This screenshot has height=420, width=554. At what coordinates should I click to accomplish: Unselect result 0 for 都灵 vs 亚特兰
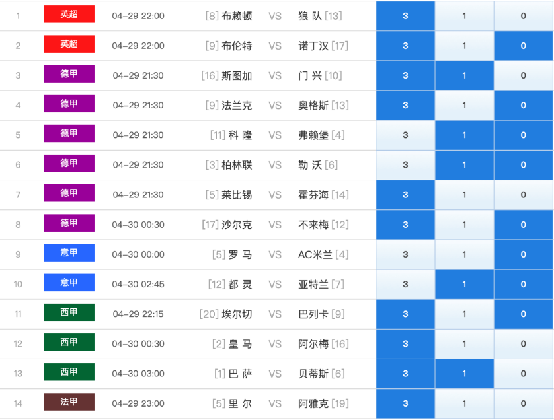tap(524, 284)
